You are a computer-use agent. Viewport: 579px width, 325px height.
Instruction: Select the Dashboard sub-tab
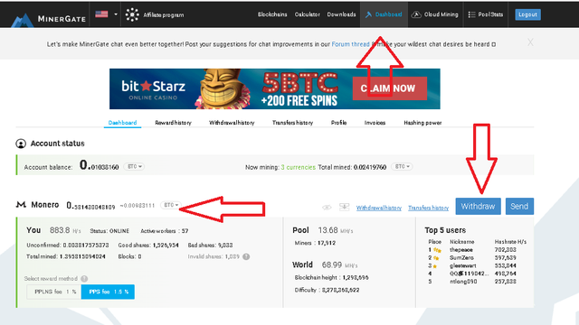[122, 123]
